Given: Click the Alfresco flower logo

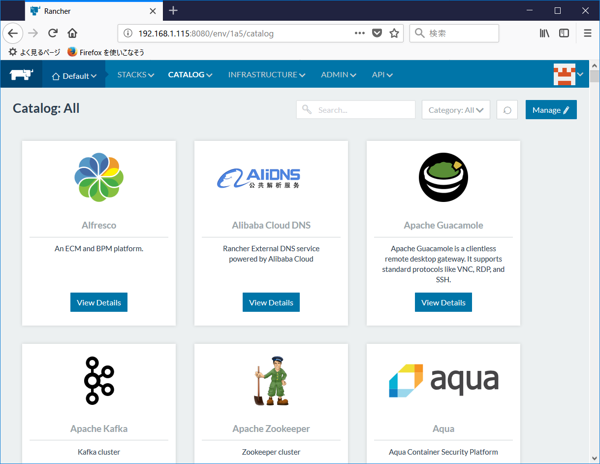Looking at the screenshot, I should pos(99,177).
